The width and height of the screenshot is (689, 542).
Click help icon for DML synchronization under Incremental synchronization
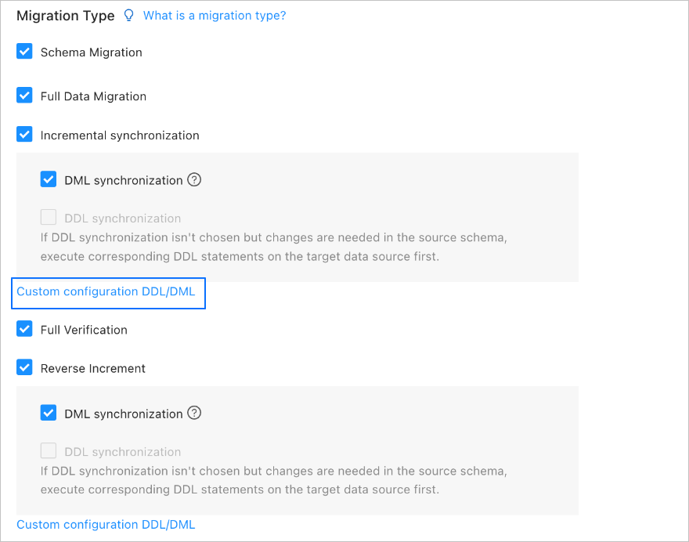[195, 179]
